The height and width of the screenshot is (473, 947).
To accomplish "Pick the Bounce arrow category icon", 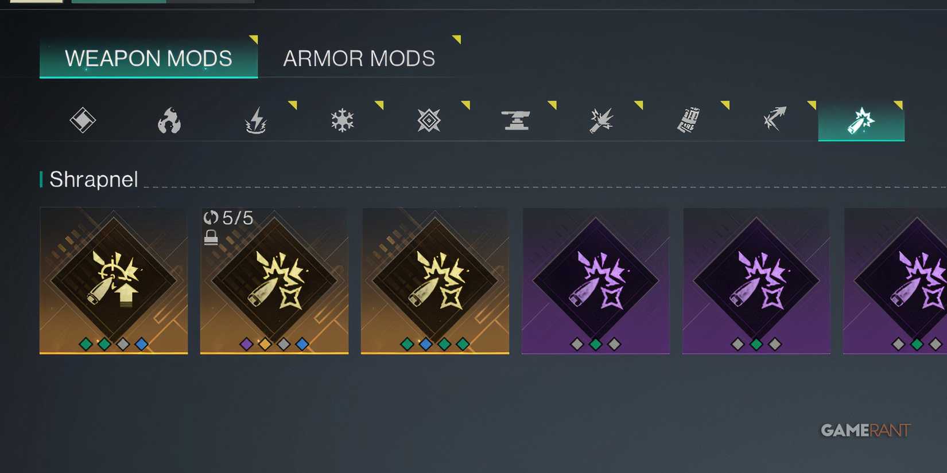I will 775,119.
